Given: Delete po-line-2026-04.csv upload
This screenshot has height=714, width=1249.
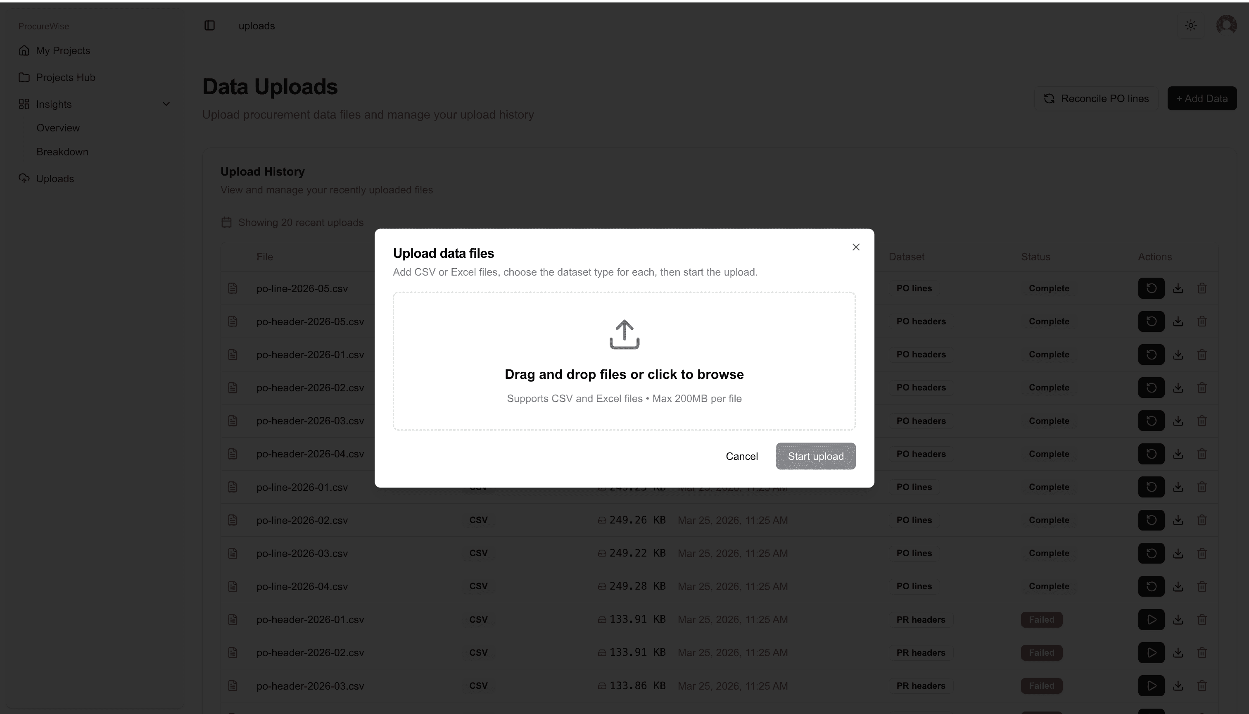Looking at the screenshot, I should pos(1202,586).
